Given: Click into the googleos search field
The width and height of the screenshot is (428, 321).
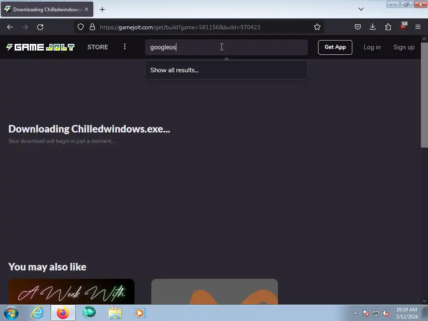Looking at the screenshot, I should pyautogui.click(x=227, y=47).
